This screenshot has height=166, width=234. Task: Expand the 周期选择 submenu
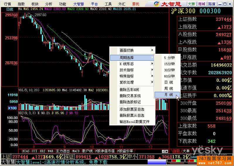point(132,57)
